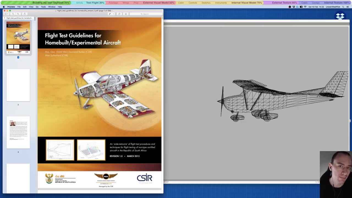
Task: Click the Controls label in progress bar
Action: point(193,3)
